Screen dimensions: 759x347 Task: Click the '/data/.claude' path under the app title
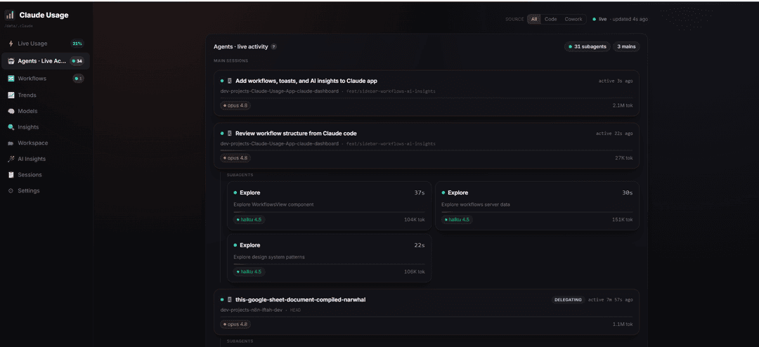[19, 26]
